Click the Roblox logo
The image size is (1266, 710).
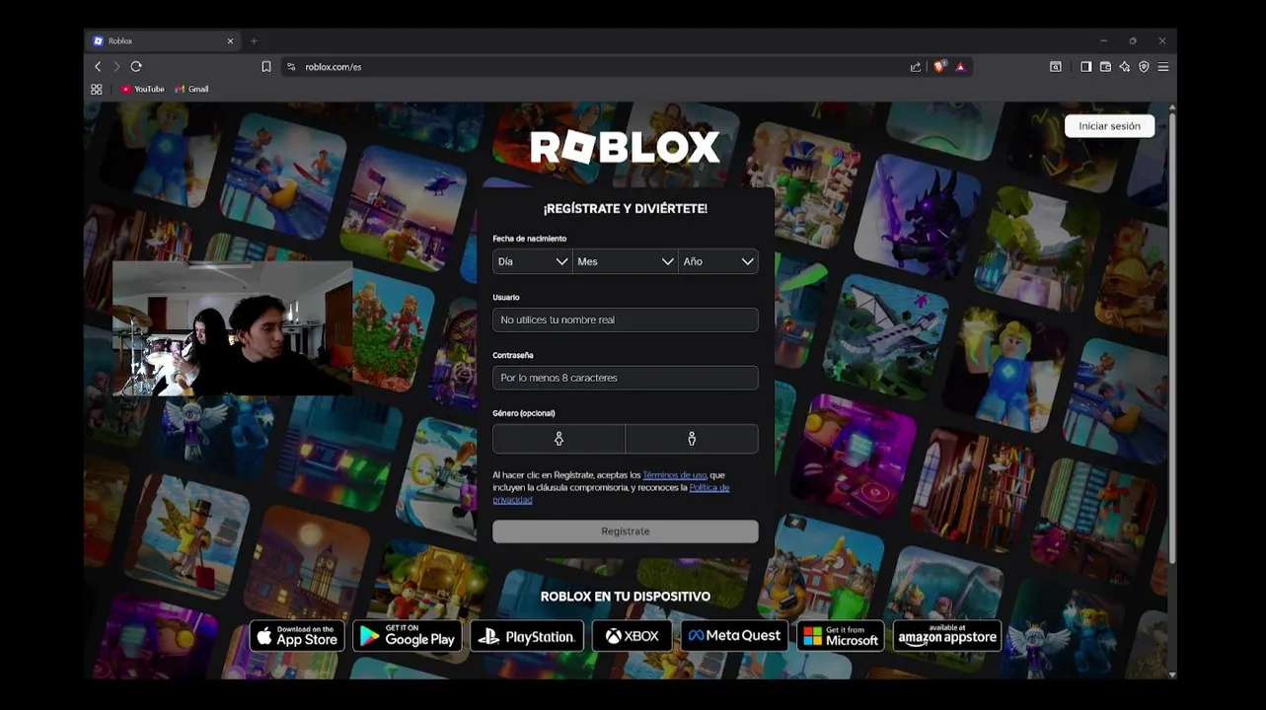click(626, 148)
